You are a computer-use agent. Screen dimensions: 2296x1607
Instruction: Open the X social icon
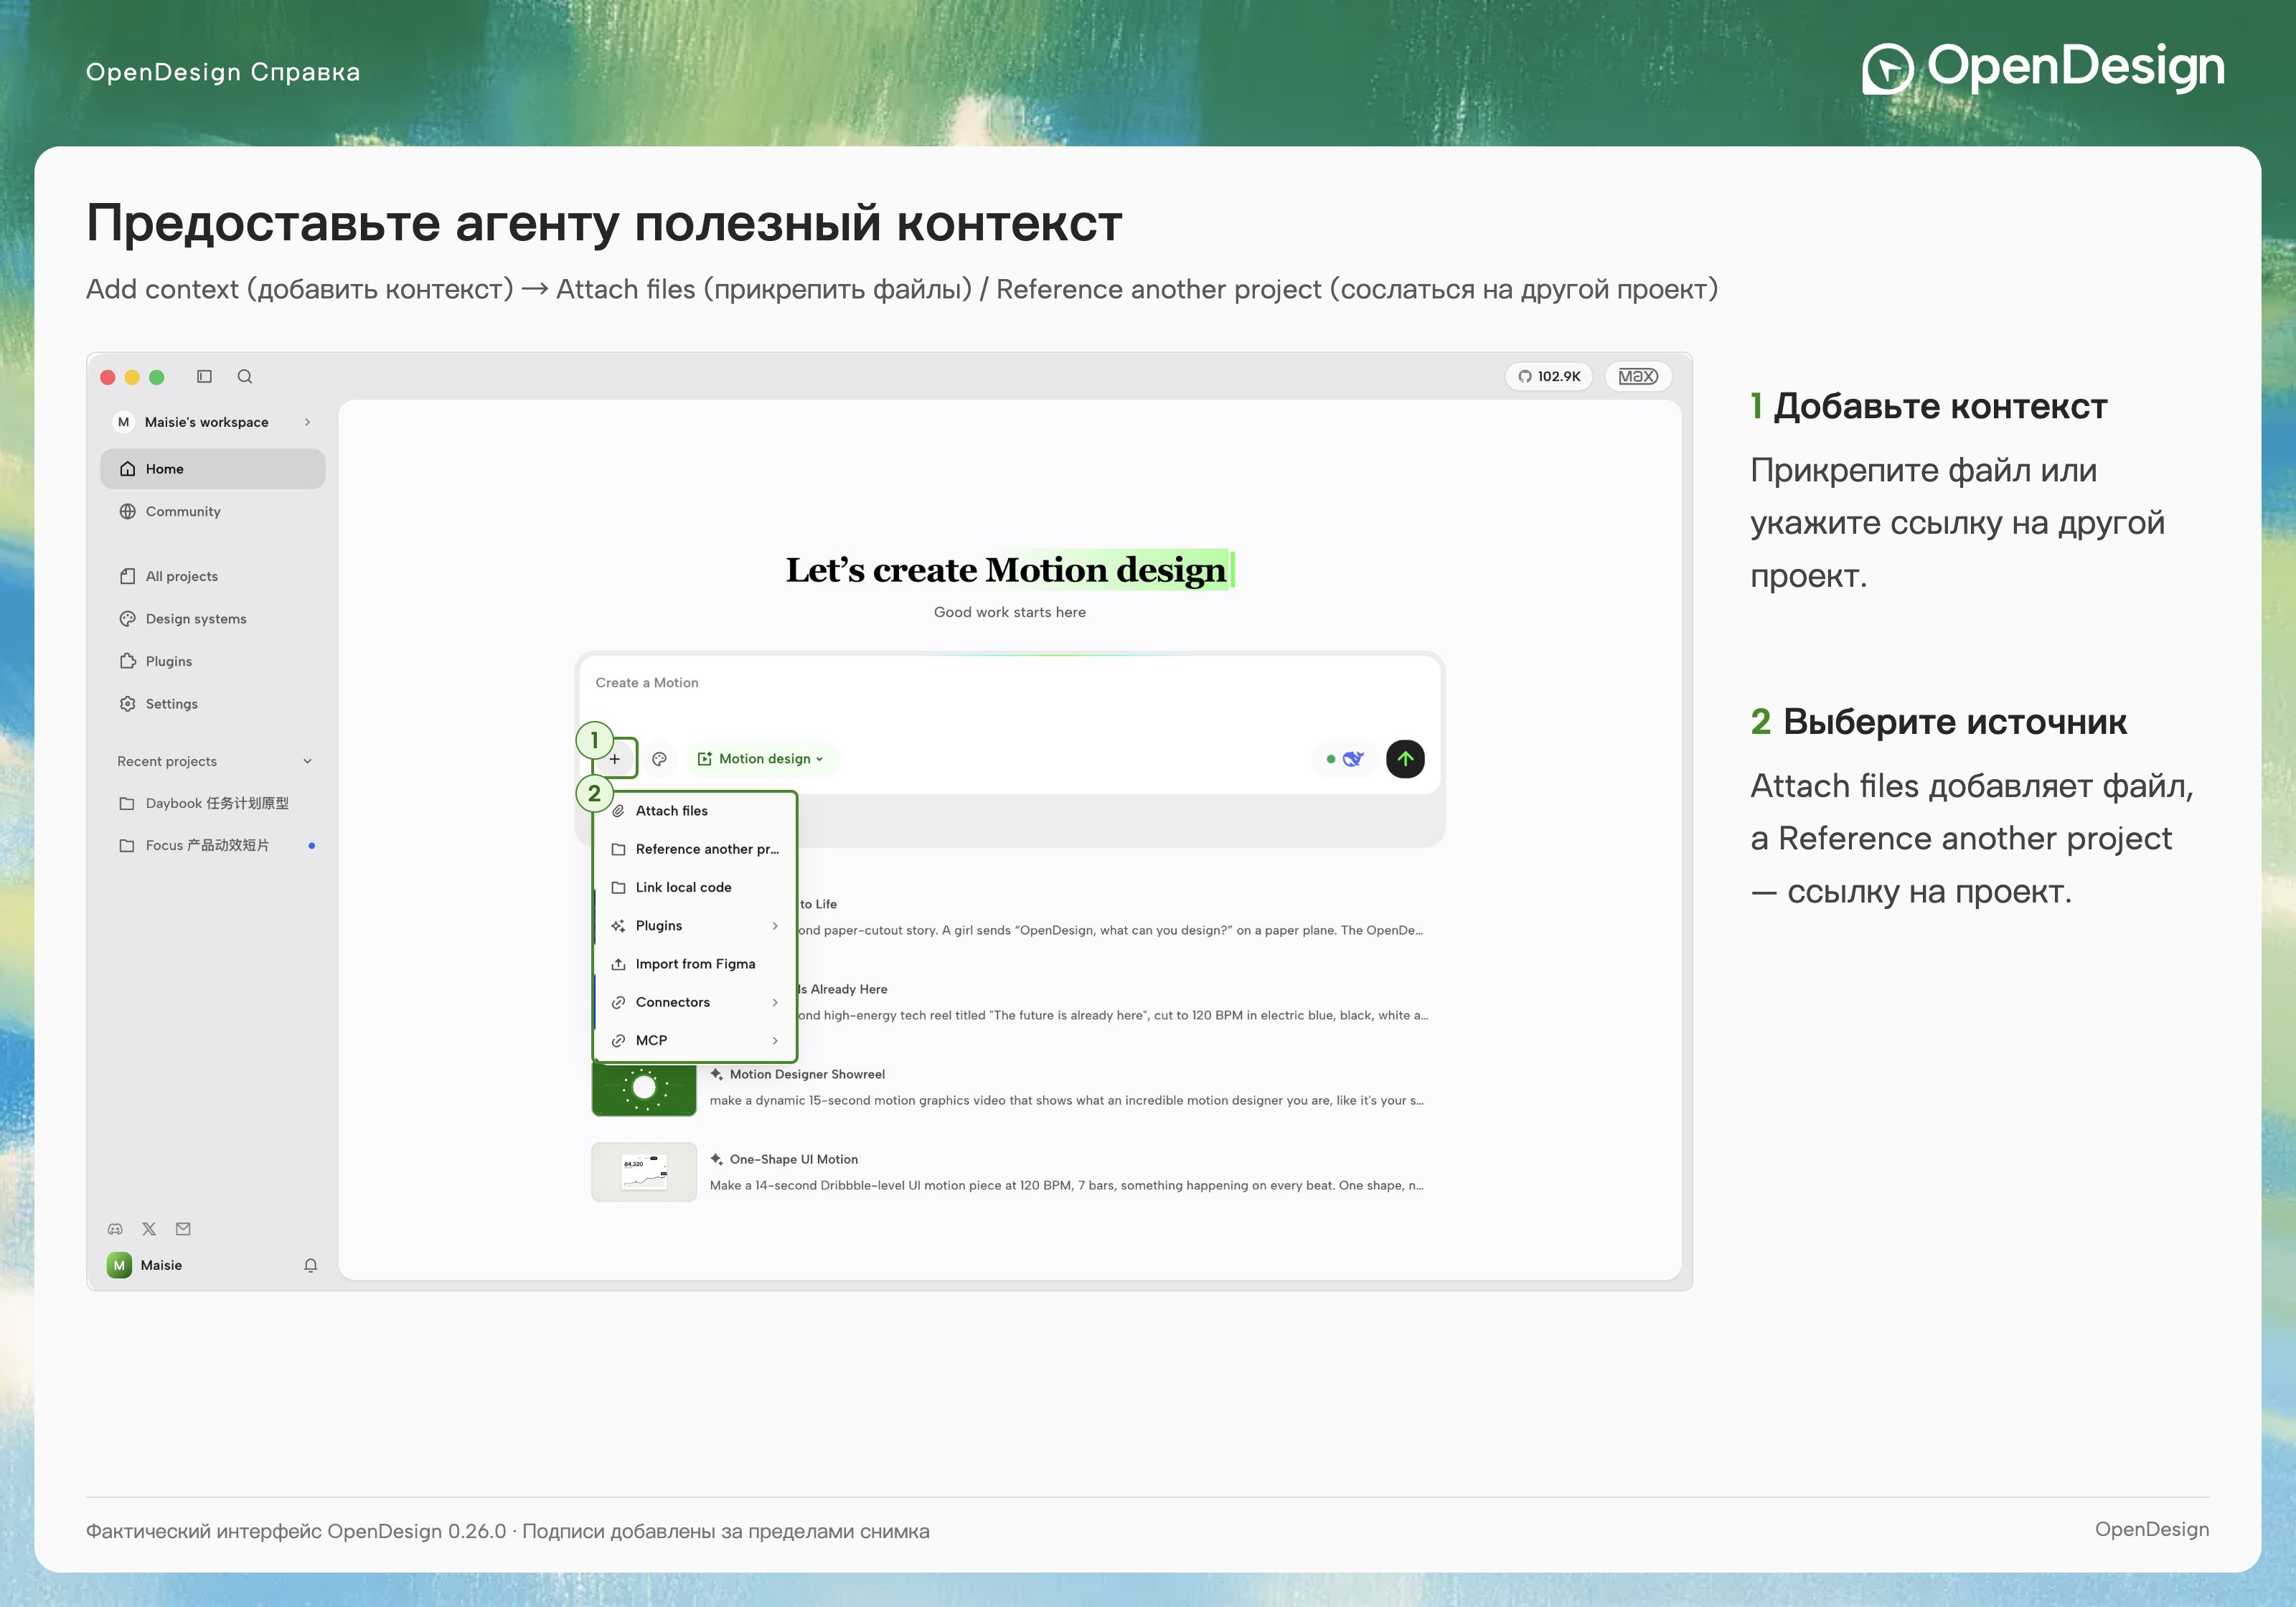149,1229
